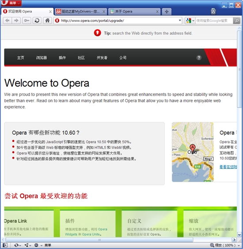Open the 主页 navigation item
243x249 pixels.
click(x=21, y=58)
